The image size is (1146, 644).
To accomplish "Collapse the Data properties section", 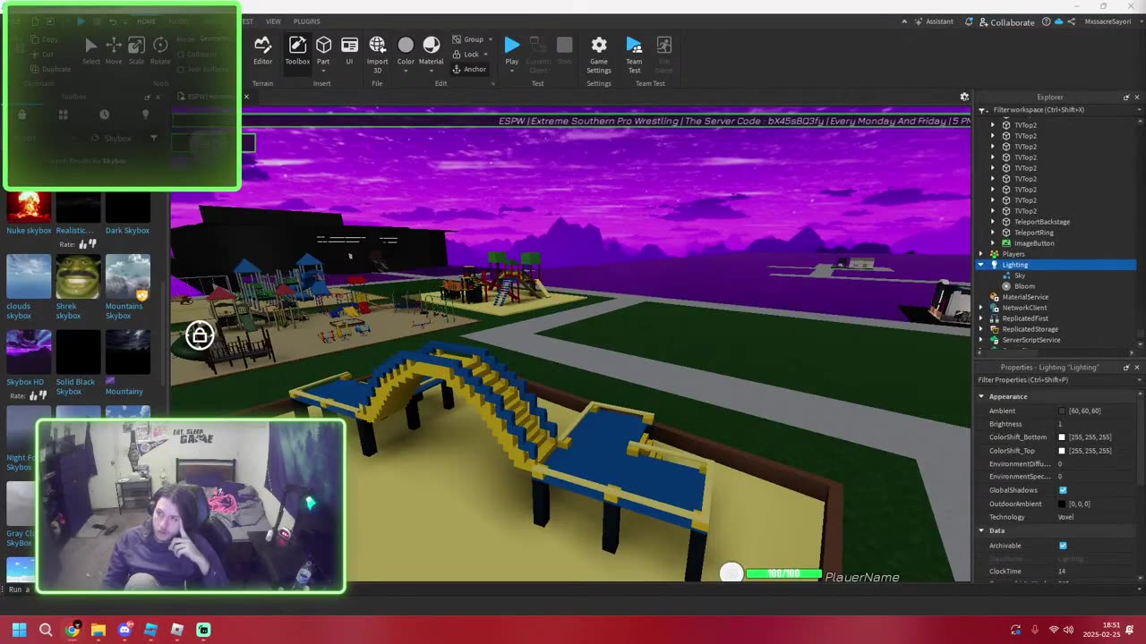I will [x=982, y=530].
